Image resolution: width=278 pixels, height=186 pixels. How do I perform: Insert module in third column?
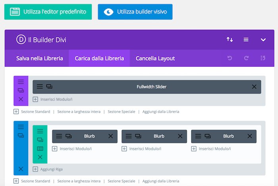click(x=211, y=149)
